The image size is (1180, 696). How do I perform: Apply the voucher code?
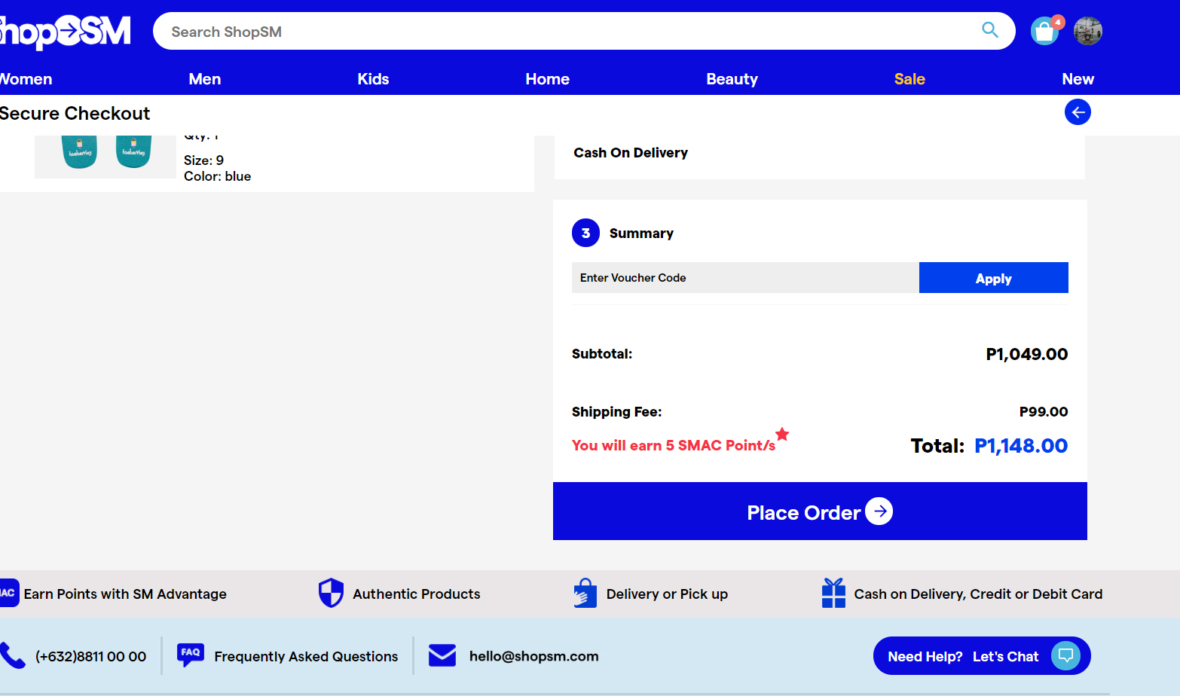pyautogui.click(x=993, y=278)
